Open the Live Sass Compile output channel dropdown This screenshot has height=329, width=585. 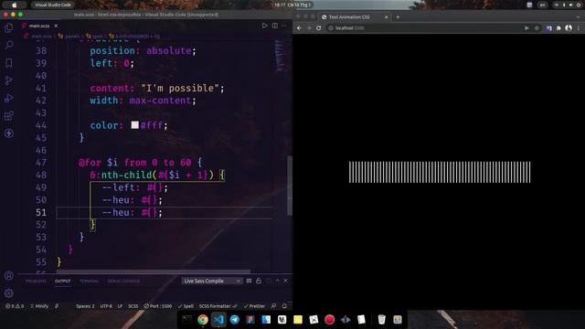211,281
